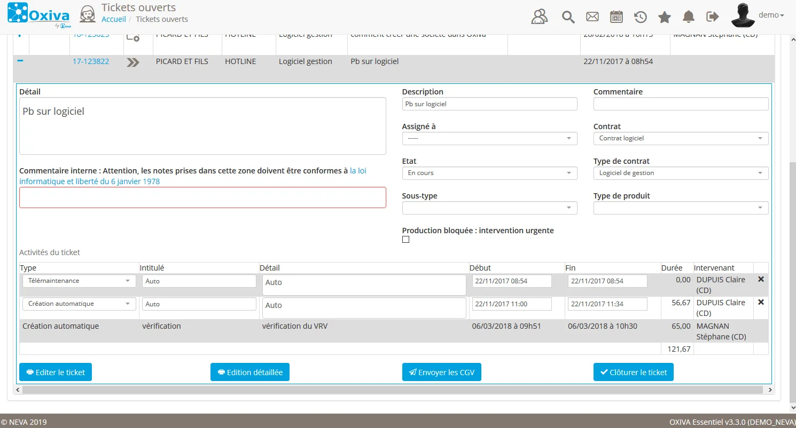Open the Type de contrat dropdown
The height and width of the screenshot is (428, 796).
click(x=681, y=173)
